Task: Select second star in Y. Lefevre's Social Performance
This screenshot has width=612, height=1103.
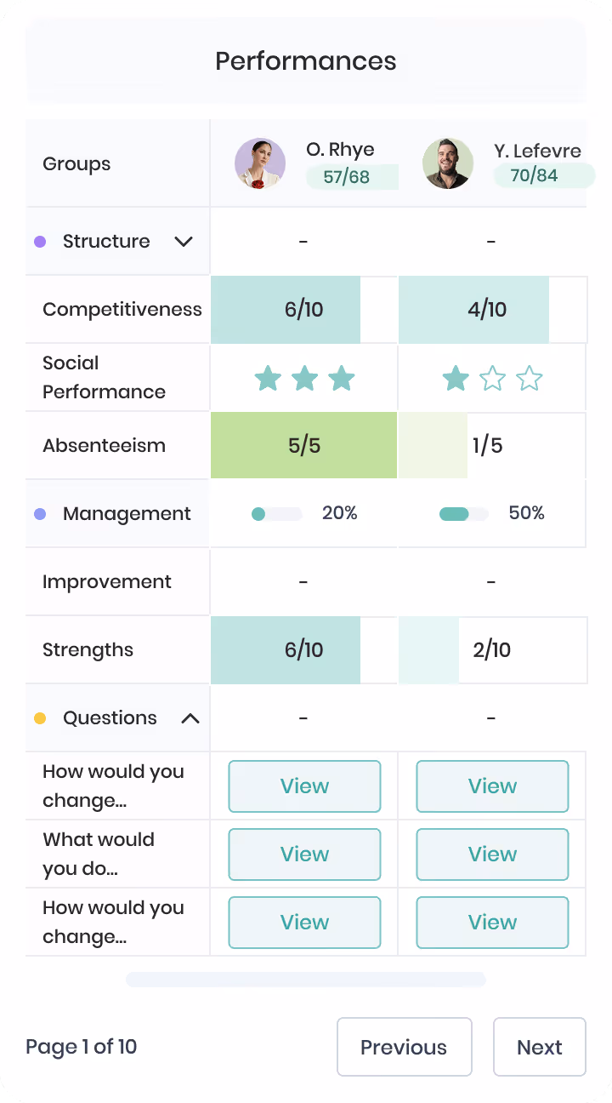Action: tap(493, 378)
